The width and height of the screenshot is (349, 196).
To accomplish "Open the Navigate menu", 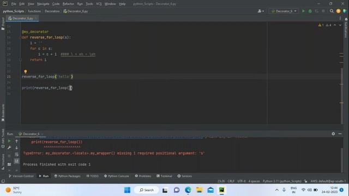I will (x=43, y=4).
